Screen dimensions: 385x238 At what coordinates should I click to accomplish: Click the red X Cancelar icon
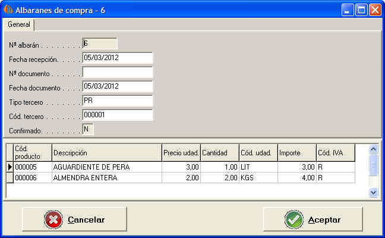point(54,220)
